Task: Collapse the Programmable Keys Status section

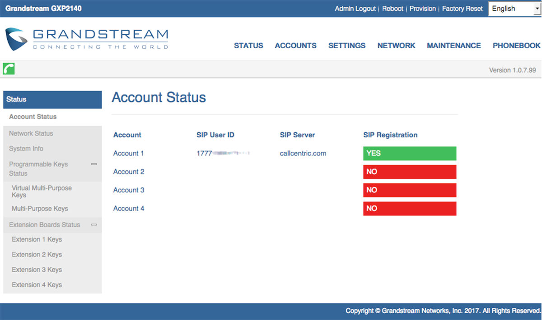Action: (x=94, y=165)
